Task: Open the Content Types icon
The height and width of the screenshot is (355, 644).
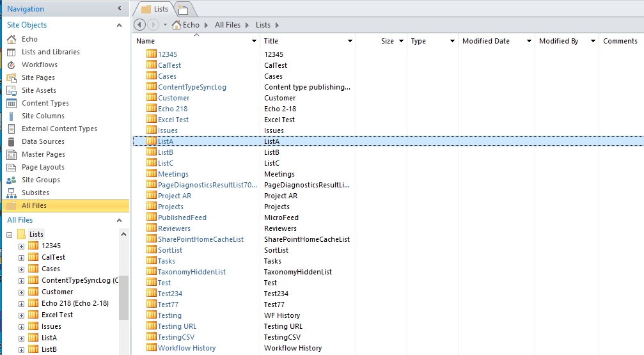Action: [12, 103]
